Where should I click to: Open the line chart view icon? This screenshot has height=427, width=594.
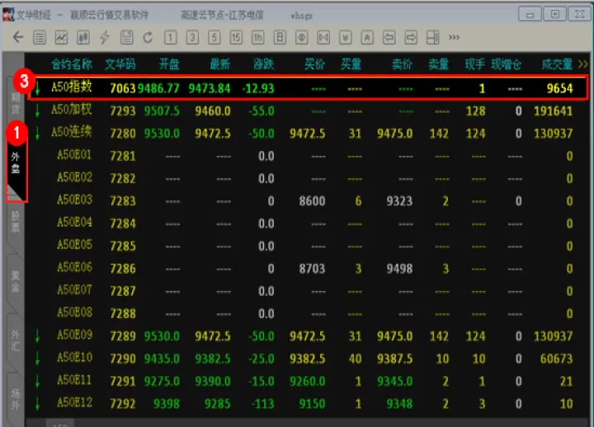(61, 37)
